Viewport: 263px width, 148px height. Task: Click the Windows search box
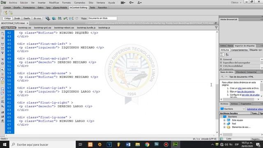coord(43,144)
